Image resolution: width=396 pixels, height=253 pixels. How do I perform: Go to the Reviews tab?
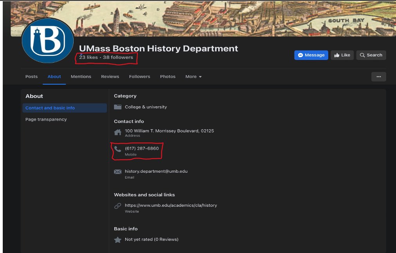pos(110,76)
